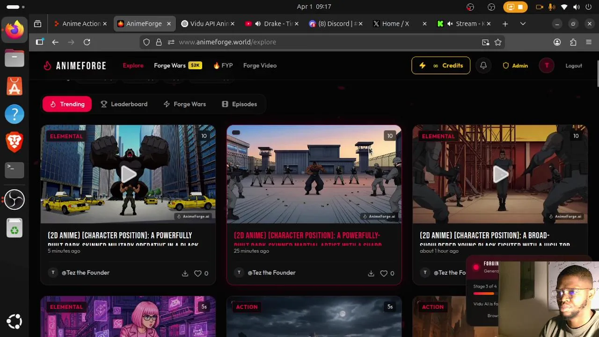
Task: Click the AnimeForge flame logo
Action: pyautogui.click(x=47, y=66)
